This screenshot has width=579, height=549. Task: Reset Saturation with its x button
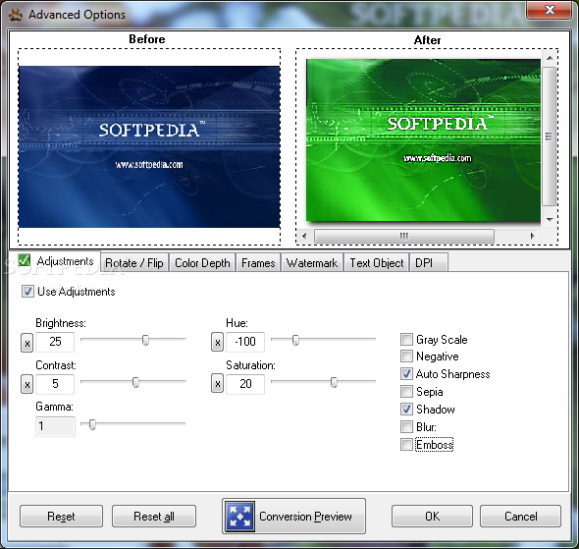218,383
